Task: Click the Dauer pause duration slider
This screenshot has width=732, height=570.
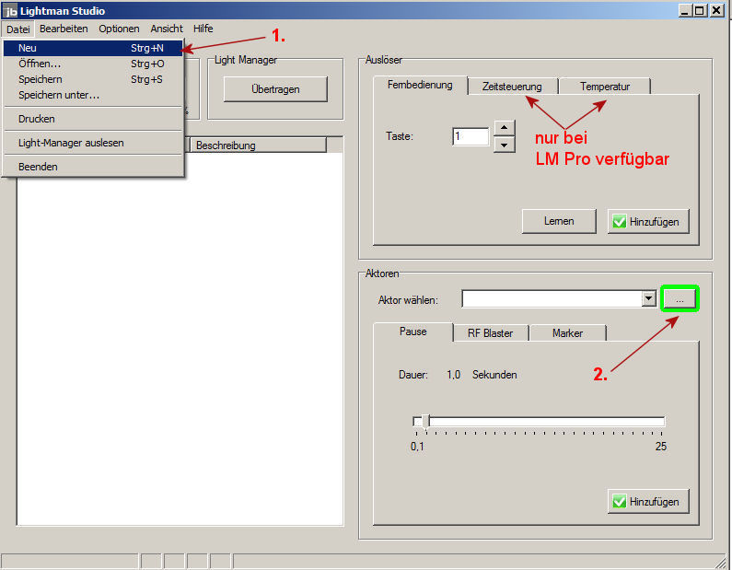Action: pos(539,422)
